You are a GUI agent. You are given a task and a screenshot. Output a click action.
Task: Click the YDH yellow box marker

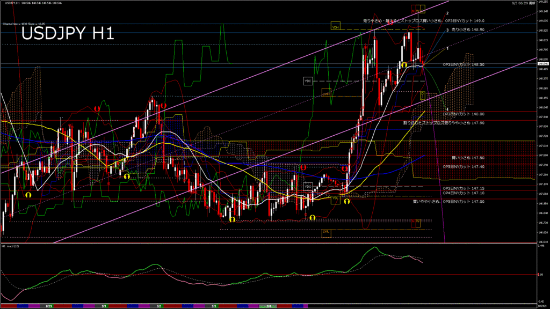336,26
